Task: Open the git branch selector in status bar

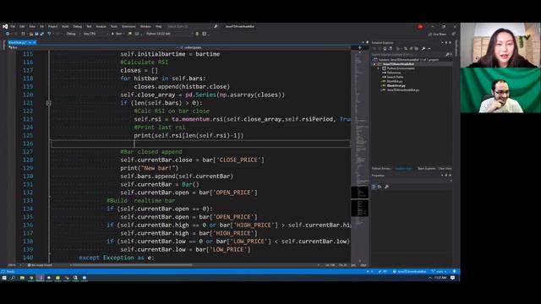Action: click(x=439, y=272)
